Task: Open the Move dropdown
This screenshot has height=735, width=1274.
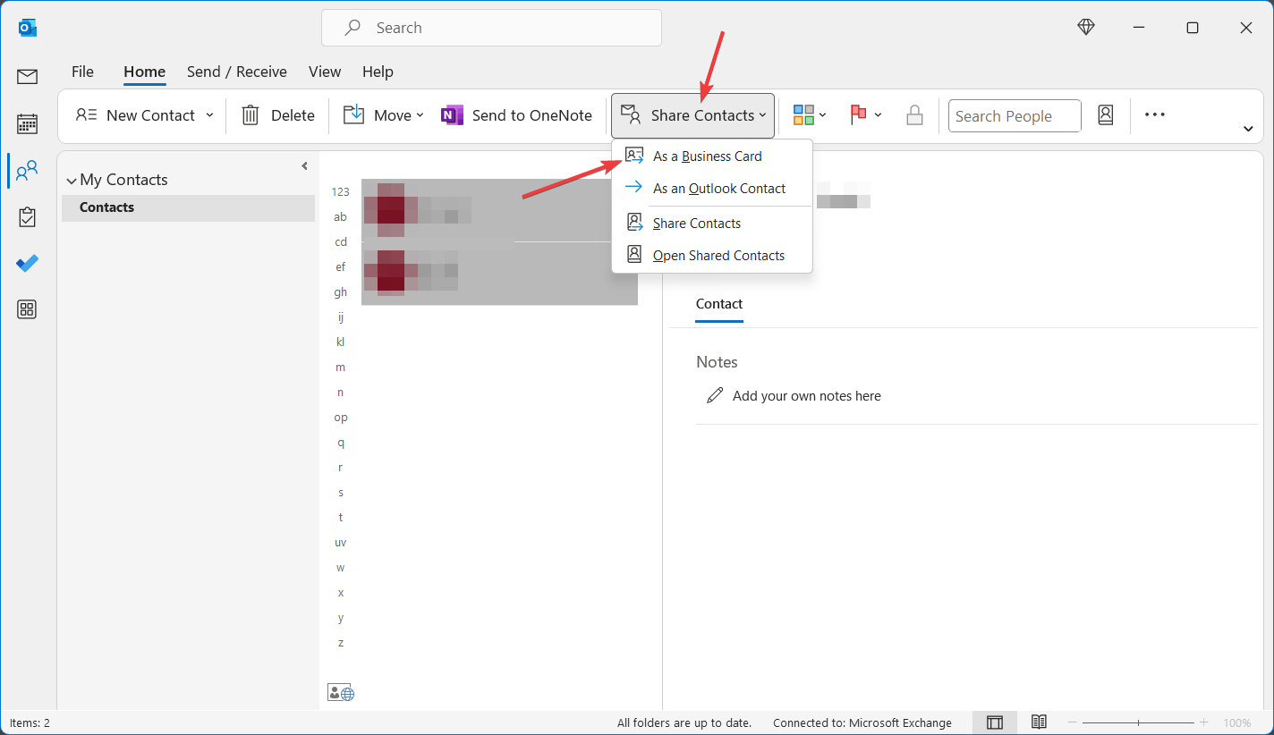Action: click(383, 115)
